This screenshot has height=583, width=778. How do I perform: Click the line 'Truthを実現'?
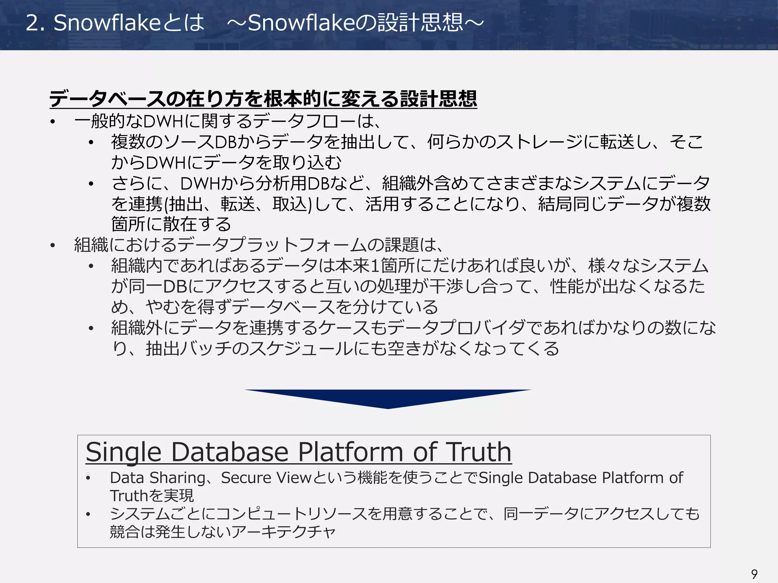click(152, 496)
